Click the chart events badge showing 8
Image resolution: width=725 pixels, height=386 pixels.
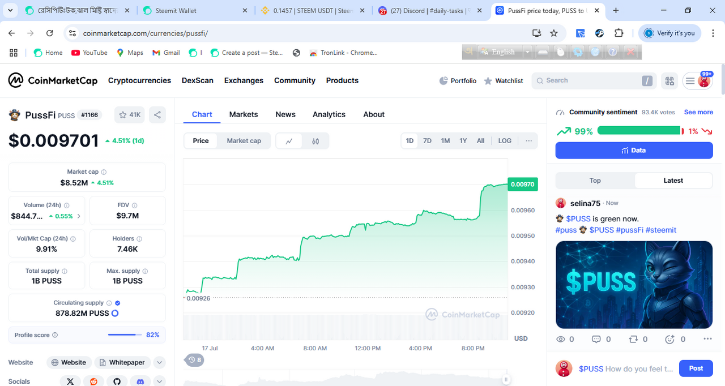point(195,360)
